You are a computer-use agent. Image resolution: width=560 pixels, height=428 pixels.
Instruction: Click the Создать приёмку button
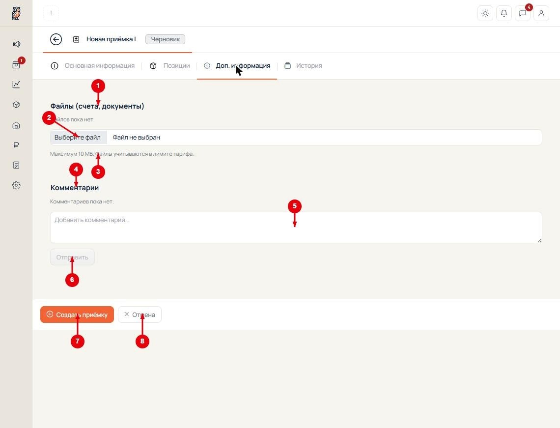(77, 315)
